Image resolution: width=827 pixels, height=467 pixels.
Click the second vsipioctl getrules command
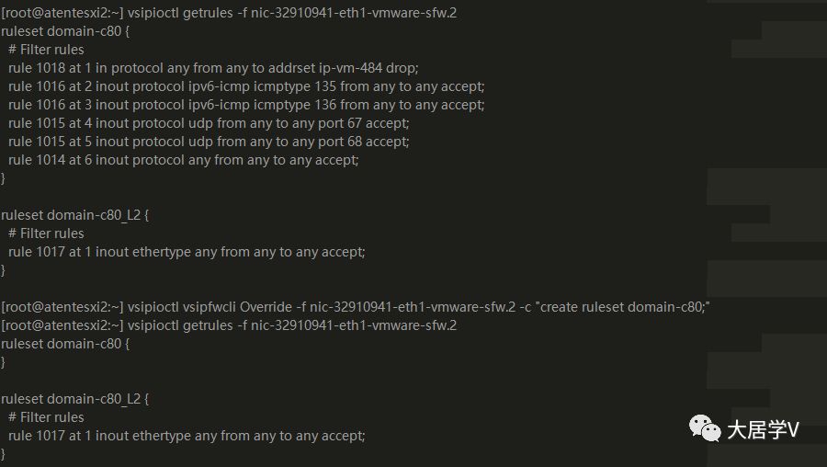click(x=229, y=325)
